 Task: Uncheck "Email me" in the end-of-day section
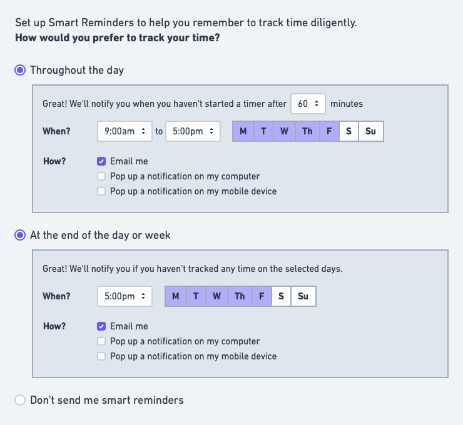click(101, 326)
